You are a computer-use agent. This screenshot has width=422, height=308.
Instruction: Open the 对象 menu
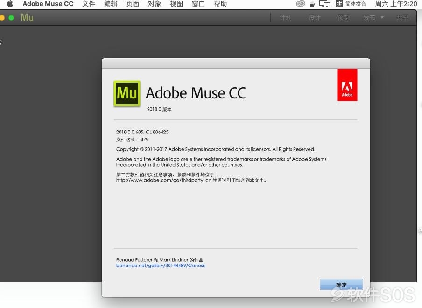click(x=155, y=4)
